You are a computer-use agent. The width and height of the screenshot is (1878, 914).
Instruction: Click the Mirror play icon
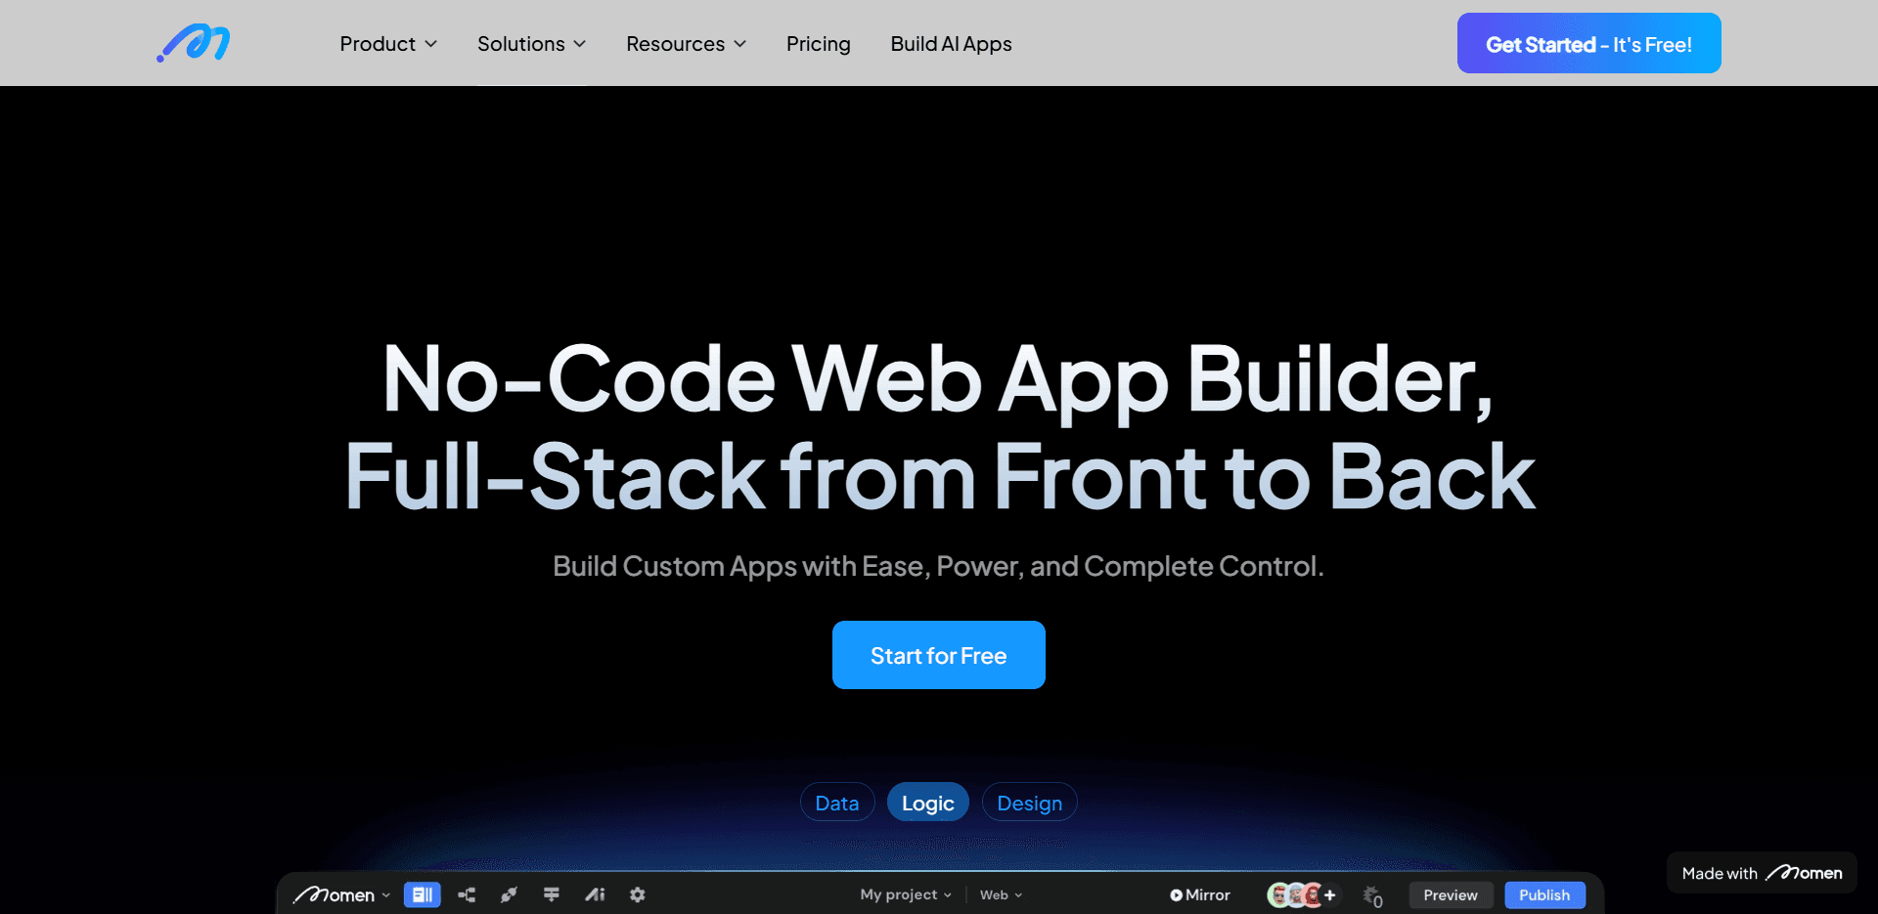coord(1176,895)
